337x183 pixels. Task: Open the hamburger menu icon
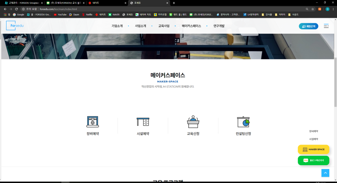tap(326, 26)
